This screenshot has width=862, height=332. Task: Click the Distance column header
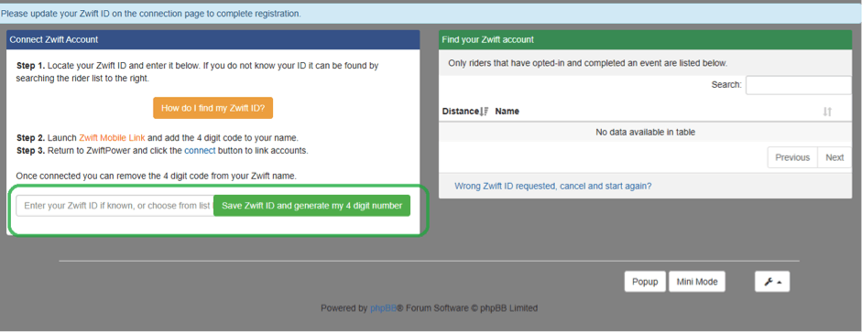point(460,112)
